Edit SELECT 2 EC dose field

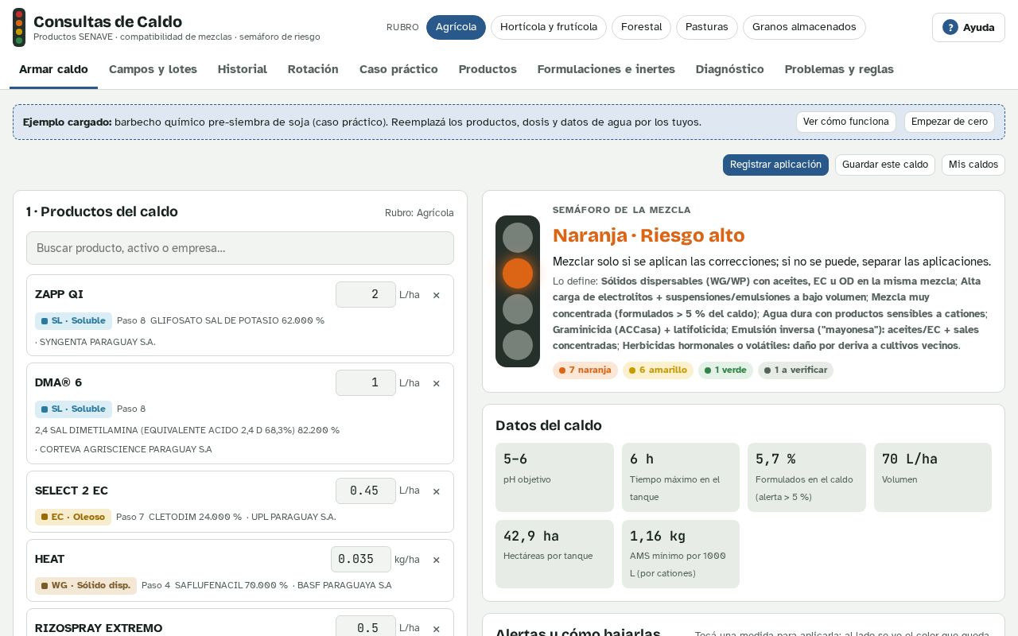[x=366, y=491]
